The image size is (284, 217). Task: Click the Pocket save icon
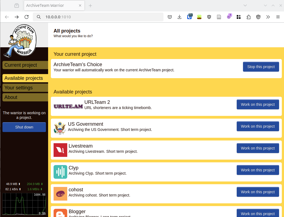tap(170, 17)
